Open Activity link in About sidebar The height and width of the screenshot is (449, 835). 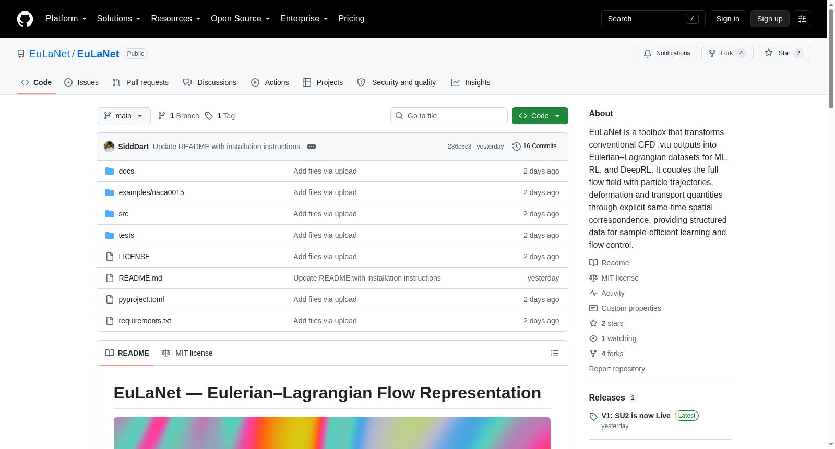pos(607,293)
